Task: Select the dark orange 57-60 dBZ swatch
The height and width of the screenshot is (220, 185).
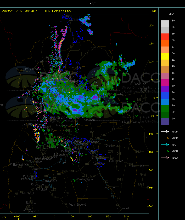Action: (x=165, y=43)
